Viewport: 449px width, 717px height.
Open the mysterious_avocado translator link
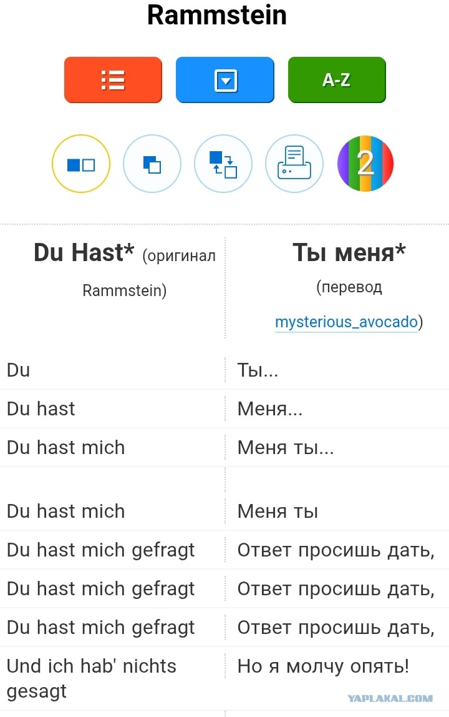tap(346, 322)
